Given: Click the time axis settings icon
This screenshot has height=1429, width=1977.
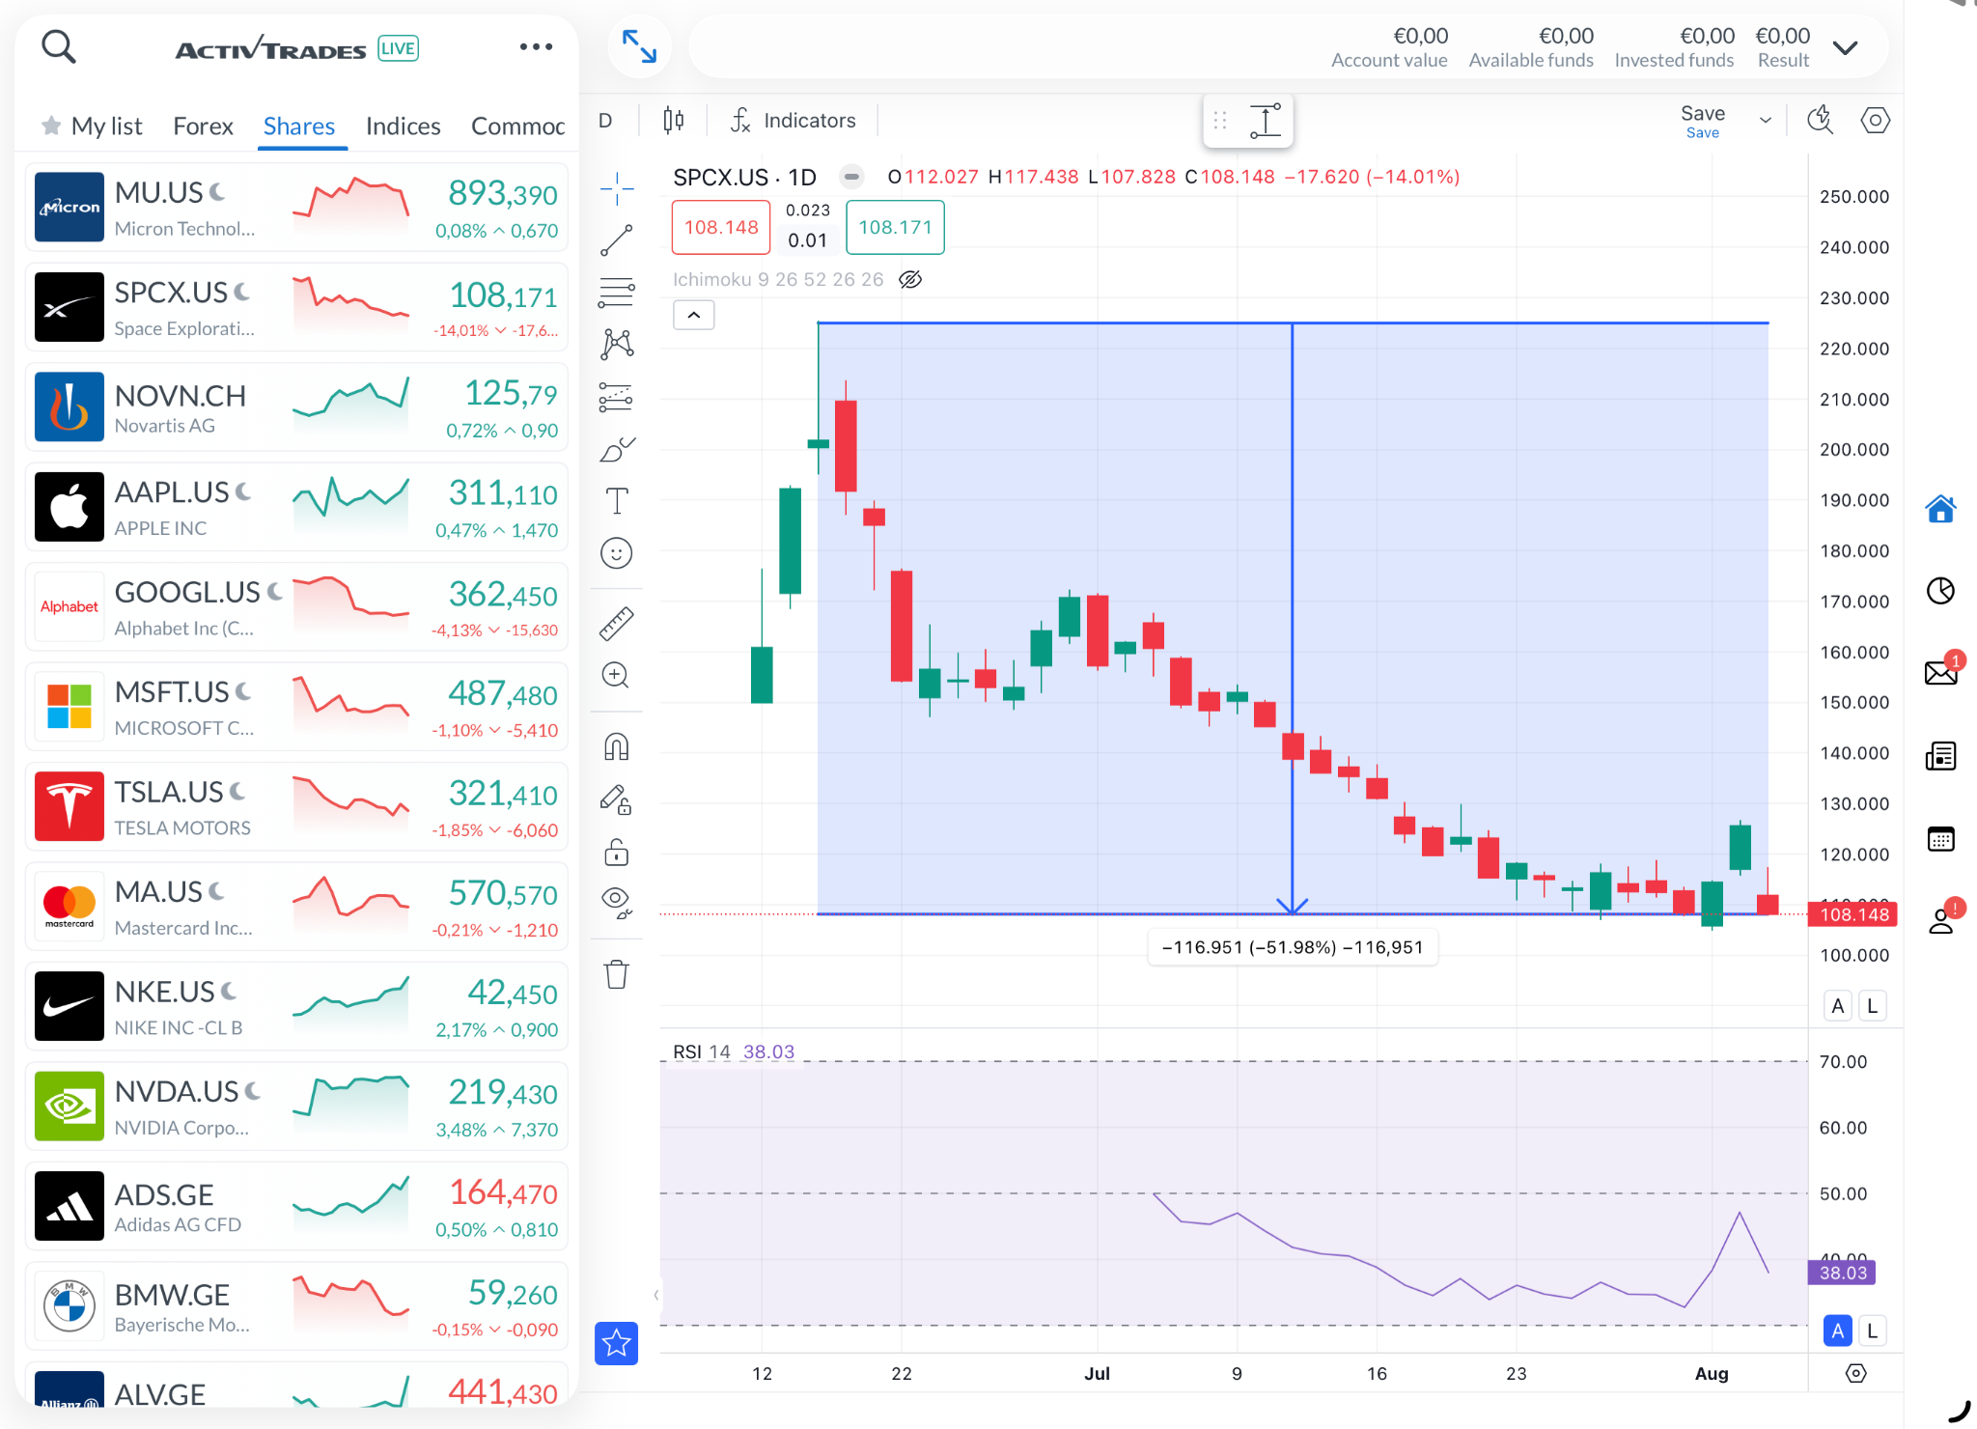Looking at the screenshot, I should pyautogui.click(x=1855, y=1373).
